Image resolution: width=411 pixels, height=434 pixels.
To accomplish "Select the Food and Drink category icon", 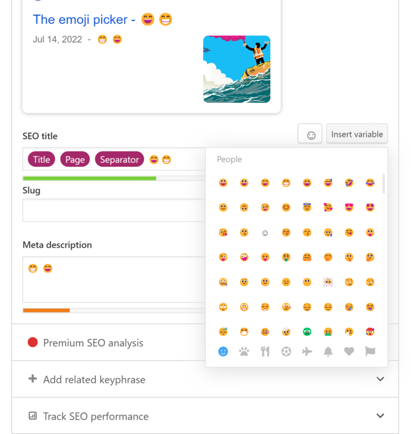I will click(265, 352).
